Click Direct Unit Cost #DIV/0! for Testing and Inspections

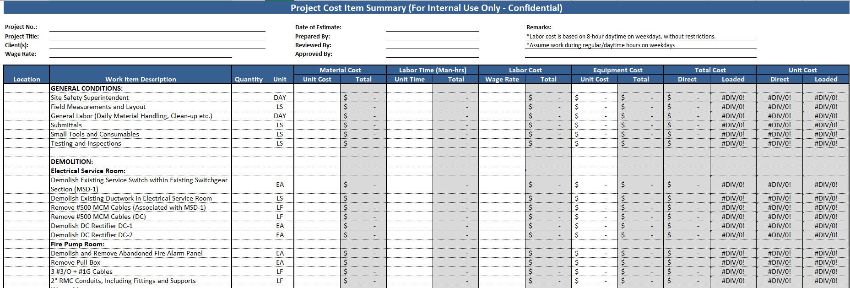(x=780, y=143)
